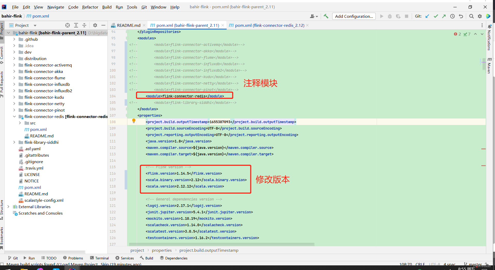Image resolution: width=495 pixels, height=270 pixels.
Task: Click the Run triangle icon in toolbar
Action: (382, 16)
